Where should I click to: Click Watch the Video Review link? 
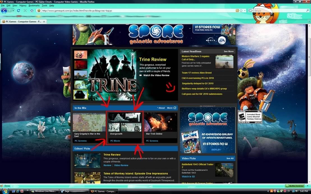click(x=156, y=75)
